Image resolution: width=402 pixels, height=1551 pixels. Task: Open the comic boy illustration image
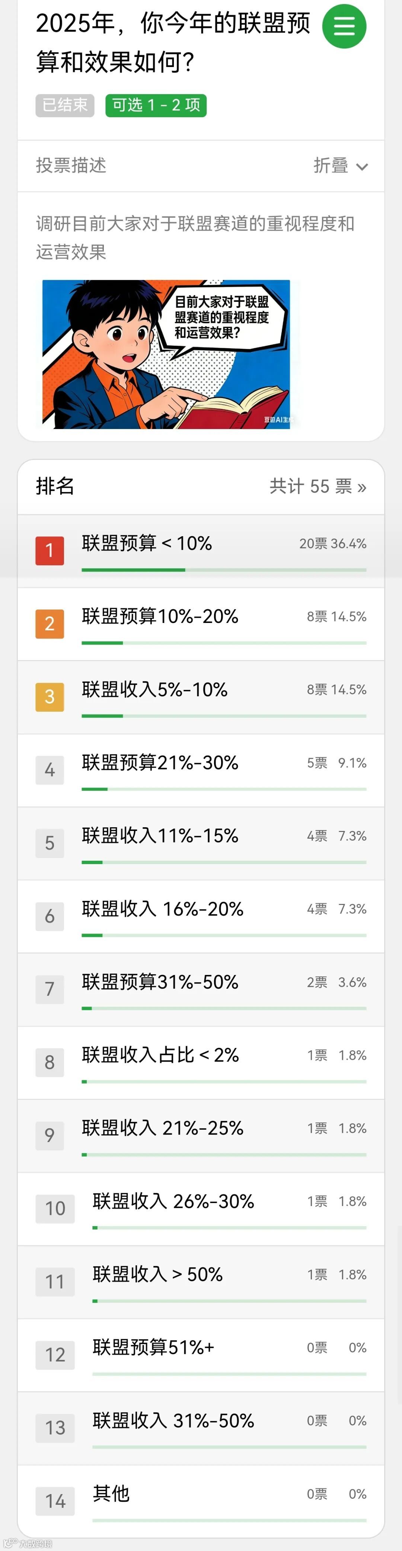(166, 354)
